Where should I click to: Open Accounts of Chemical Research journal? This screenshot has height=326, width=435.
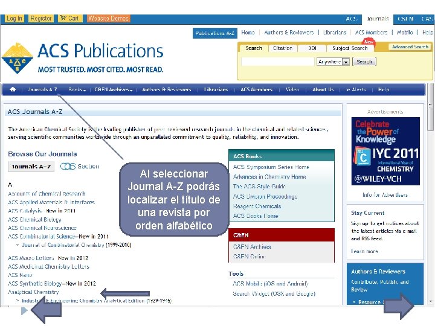pos(47,194)
